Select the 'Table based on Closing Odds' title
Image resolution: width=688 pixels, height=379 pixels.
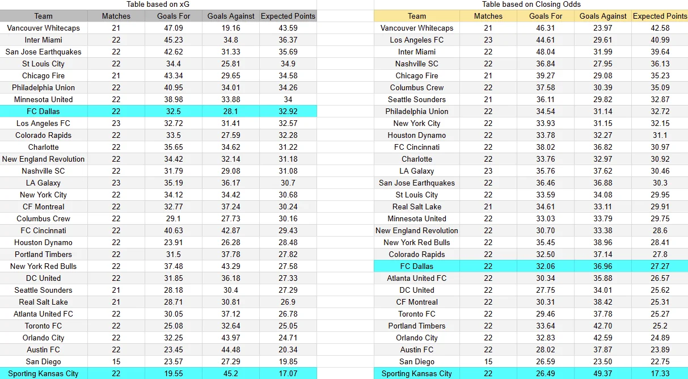coord(531,5)
